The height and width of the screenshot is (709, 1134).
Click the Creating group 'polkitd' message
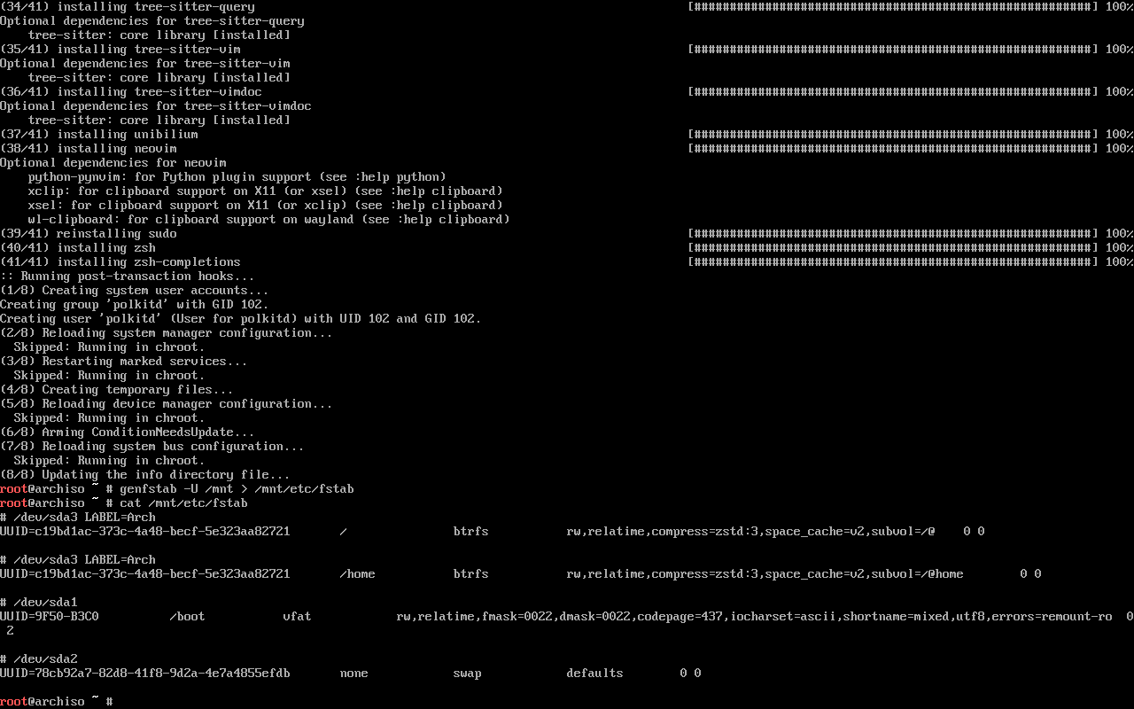click(x=134, y=304)
